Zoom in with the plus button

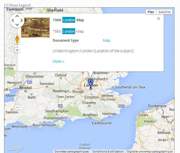coord(17,50)
